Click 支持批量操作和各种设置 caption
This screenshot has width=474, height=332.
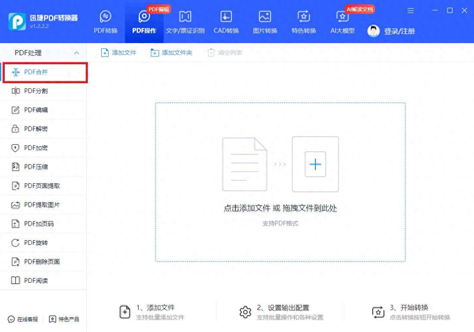[x=290, y=317]
